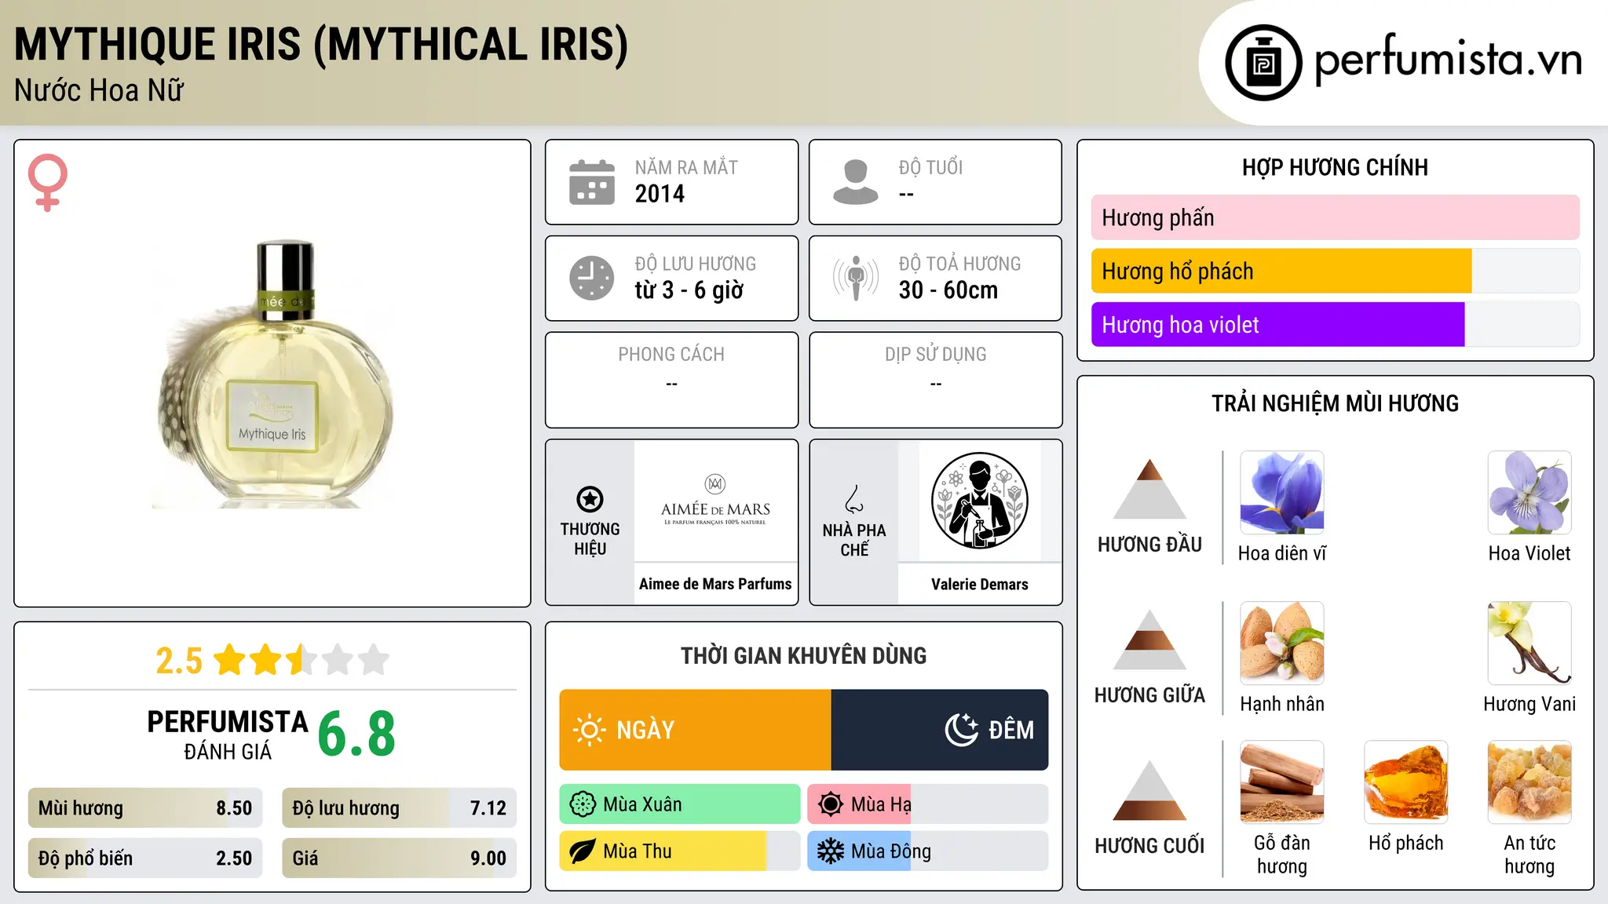Click the Dịp sử dụng label
Viewport: 1608px width, 904px height.
[x=936, y=355]
